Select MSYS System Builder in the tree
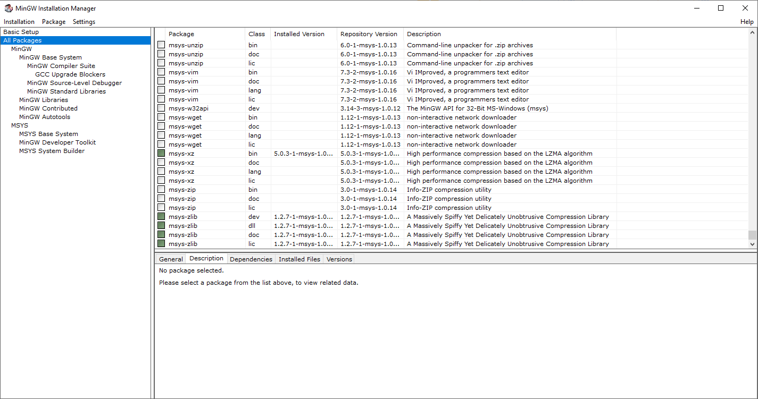The width and height of the screenshot is (758, 399). (x=52, y=151)
